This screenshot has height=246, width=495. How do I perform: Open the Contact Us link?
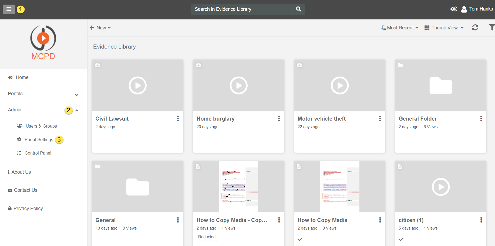point(25,190)
